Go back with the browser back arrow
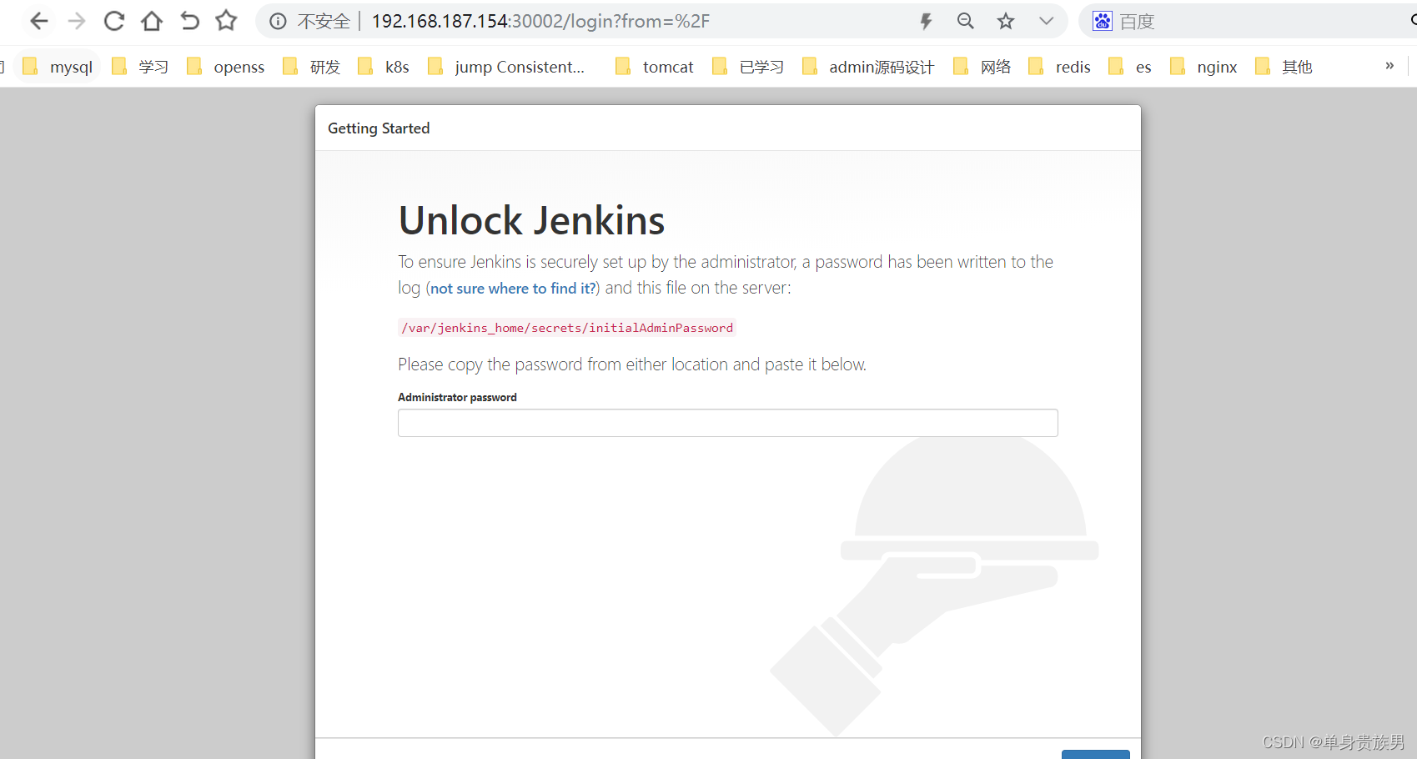Image resolution: width=1417 pixels, height=759 pixels. [38, 21]
